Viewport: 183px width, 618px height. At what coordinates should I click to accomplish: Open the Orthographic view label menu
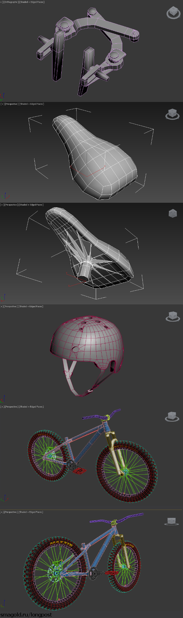pyautogui.click(x=11, y=3)
